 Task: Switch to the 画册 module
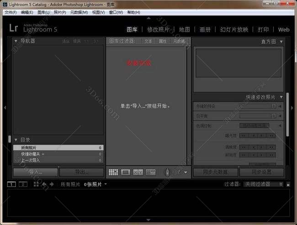coord(205,30)
